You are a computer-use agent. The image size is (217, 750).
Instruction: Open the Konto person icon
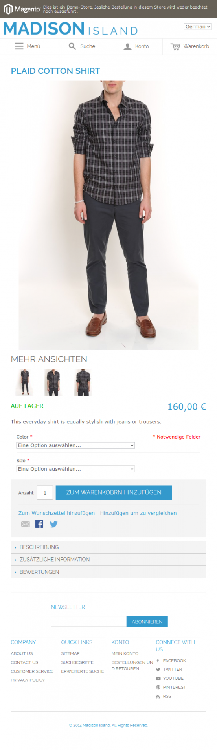coord(127,46)
